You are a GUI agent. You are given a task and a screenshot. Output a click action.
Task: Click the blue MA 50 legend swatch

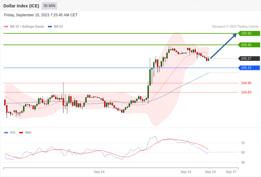[50, 27]
